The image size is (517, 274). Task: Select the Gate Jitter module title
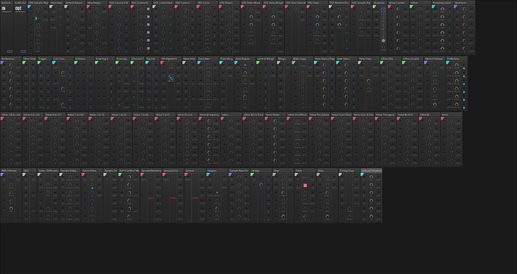pos(204,58)
